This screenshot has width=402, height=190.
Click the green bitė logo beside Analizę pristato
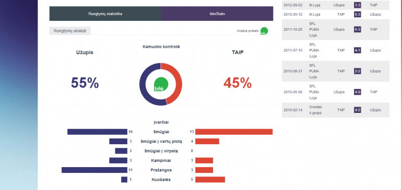264,31
